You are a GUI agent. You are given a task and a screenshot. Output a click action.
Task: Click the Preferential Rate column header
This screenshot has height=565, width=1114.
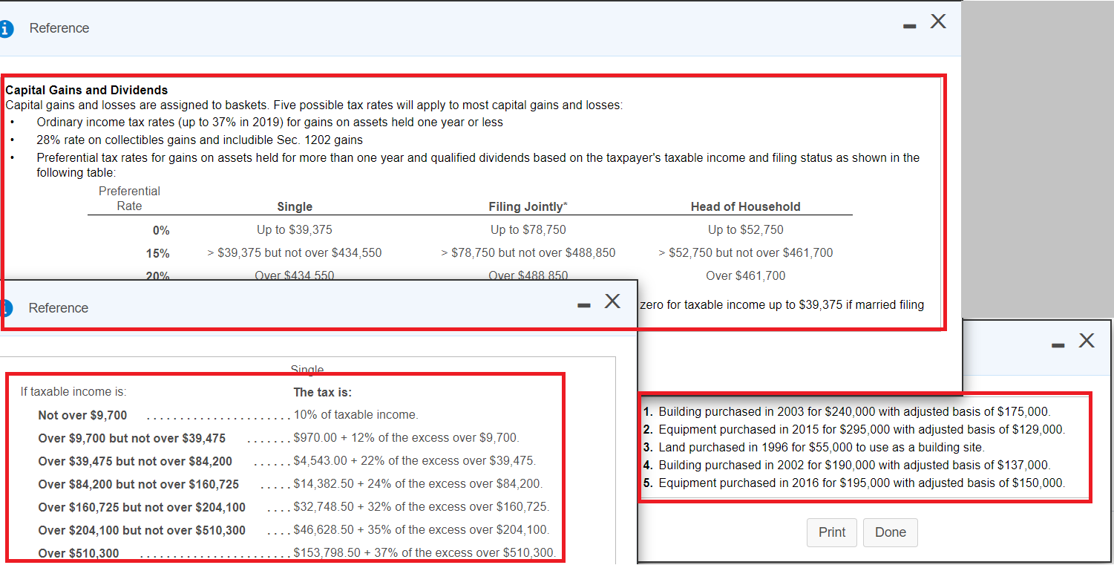[x=129, y=198]
